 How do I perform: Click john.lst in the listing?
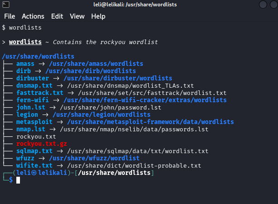tap(31, 107)
